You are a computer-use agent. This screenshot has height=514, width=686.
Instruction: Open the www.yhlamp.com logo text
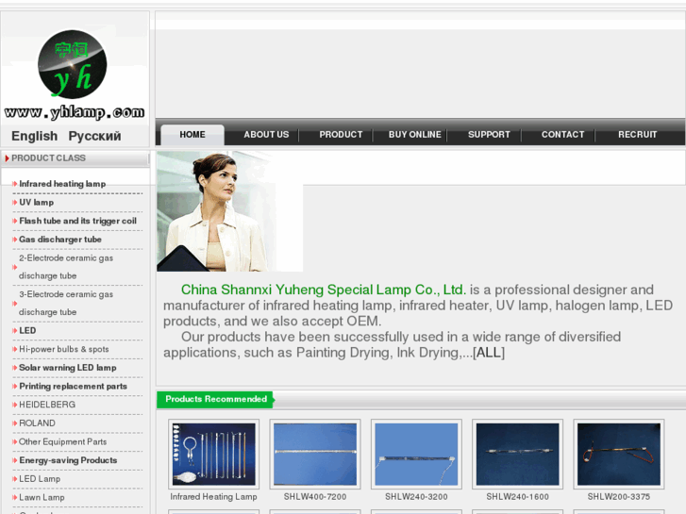75,112
